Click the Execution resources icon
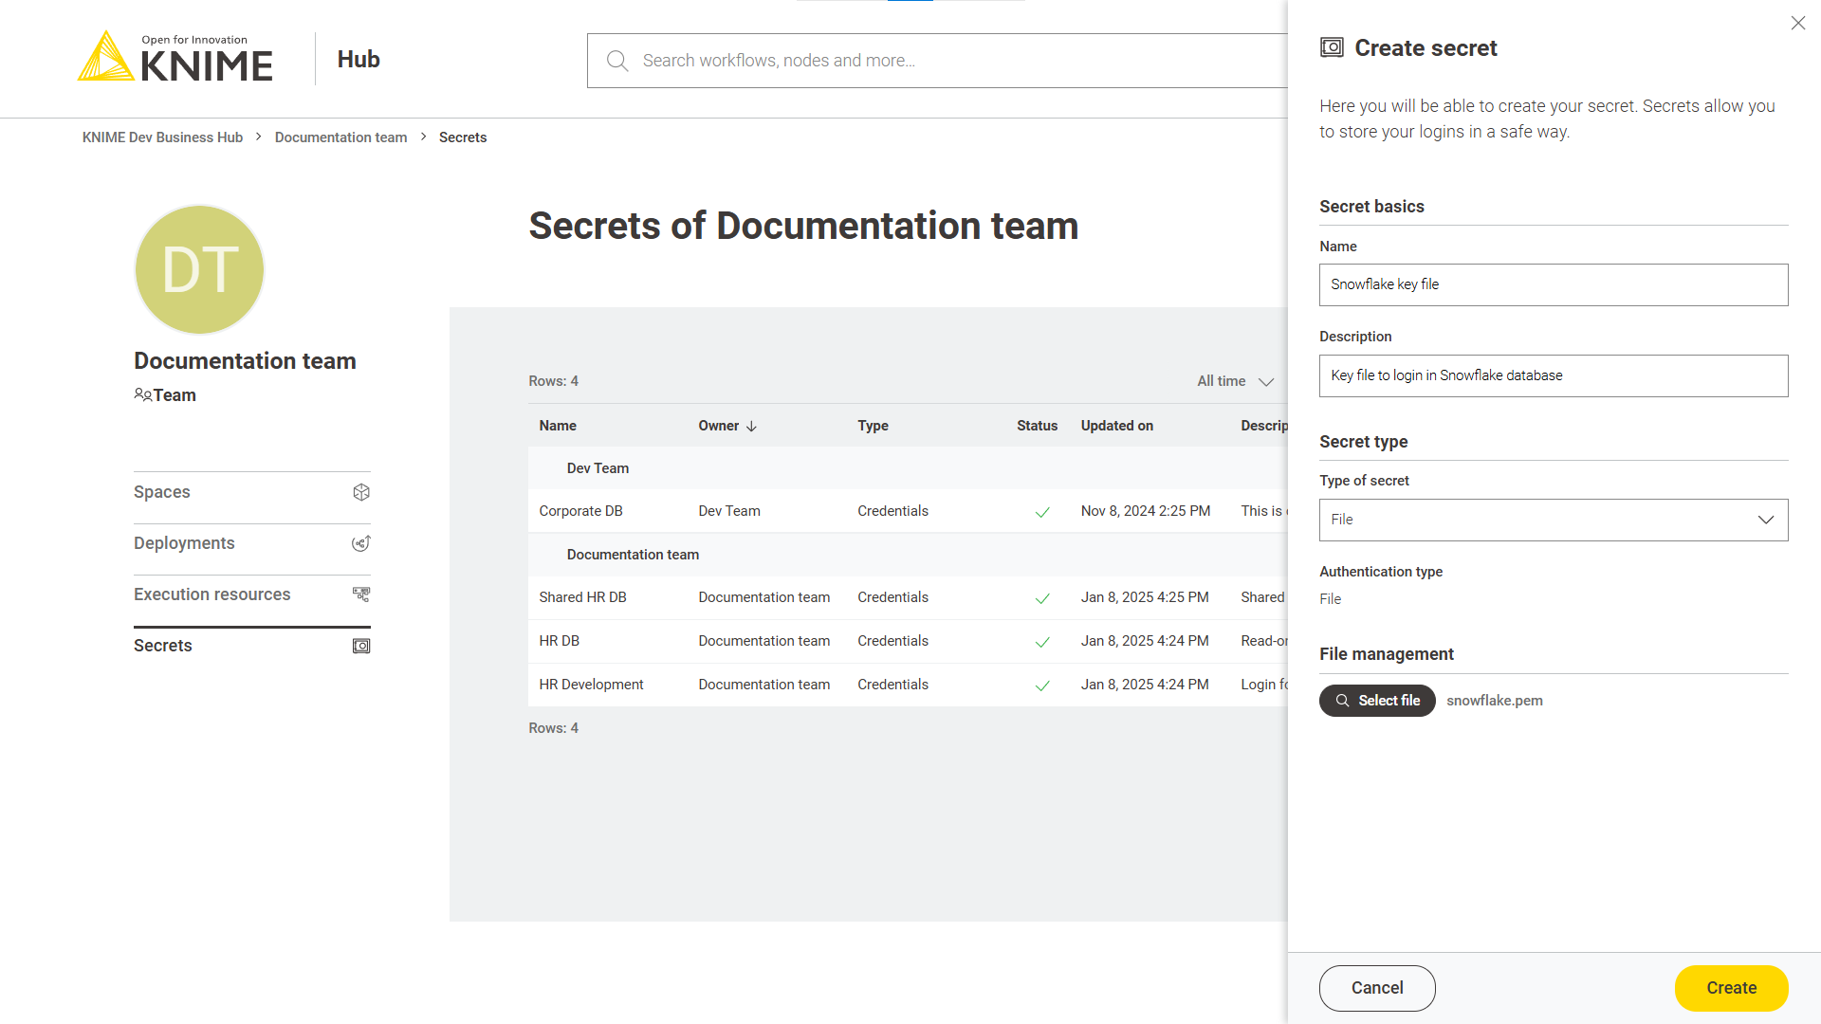Image resolution: width=1821 pixels, height=1024 pixels. point(361,594)
